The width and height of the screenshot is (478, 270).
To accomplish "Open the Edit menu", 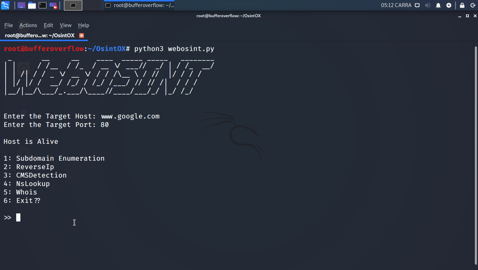I will pos(48,25).
